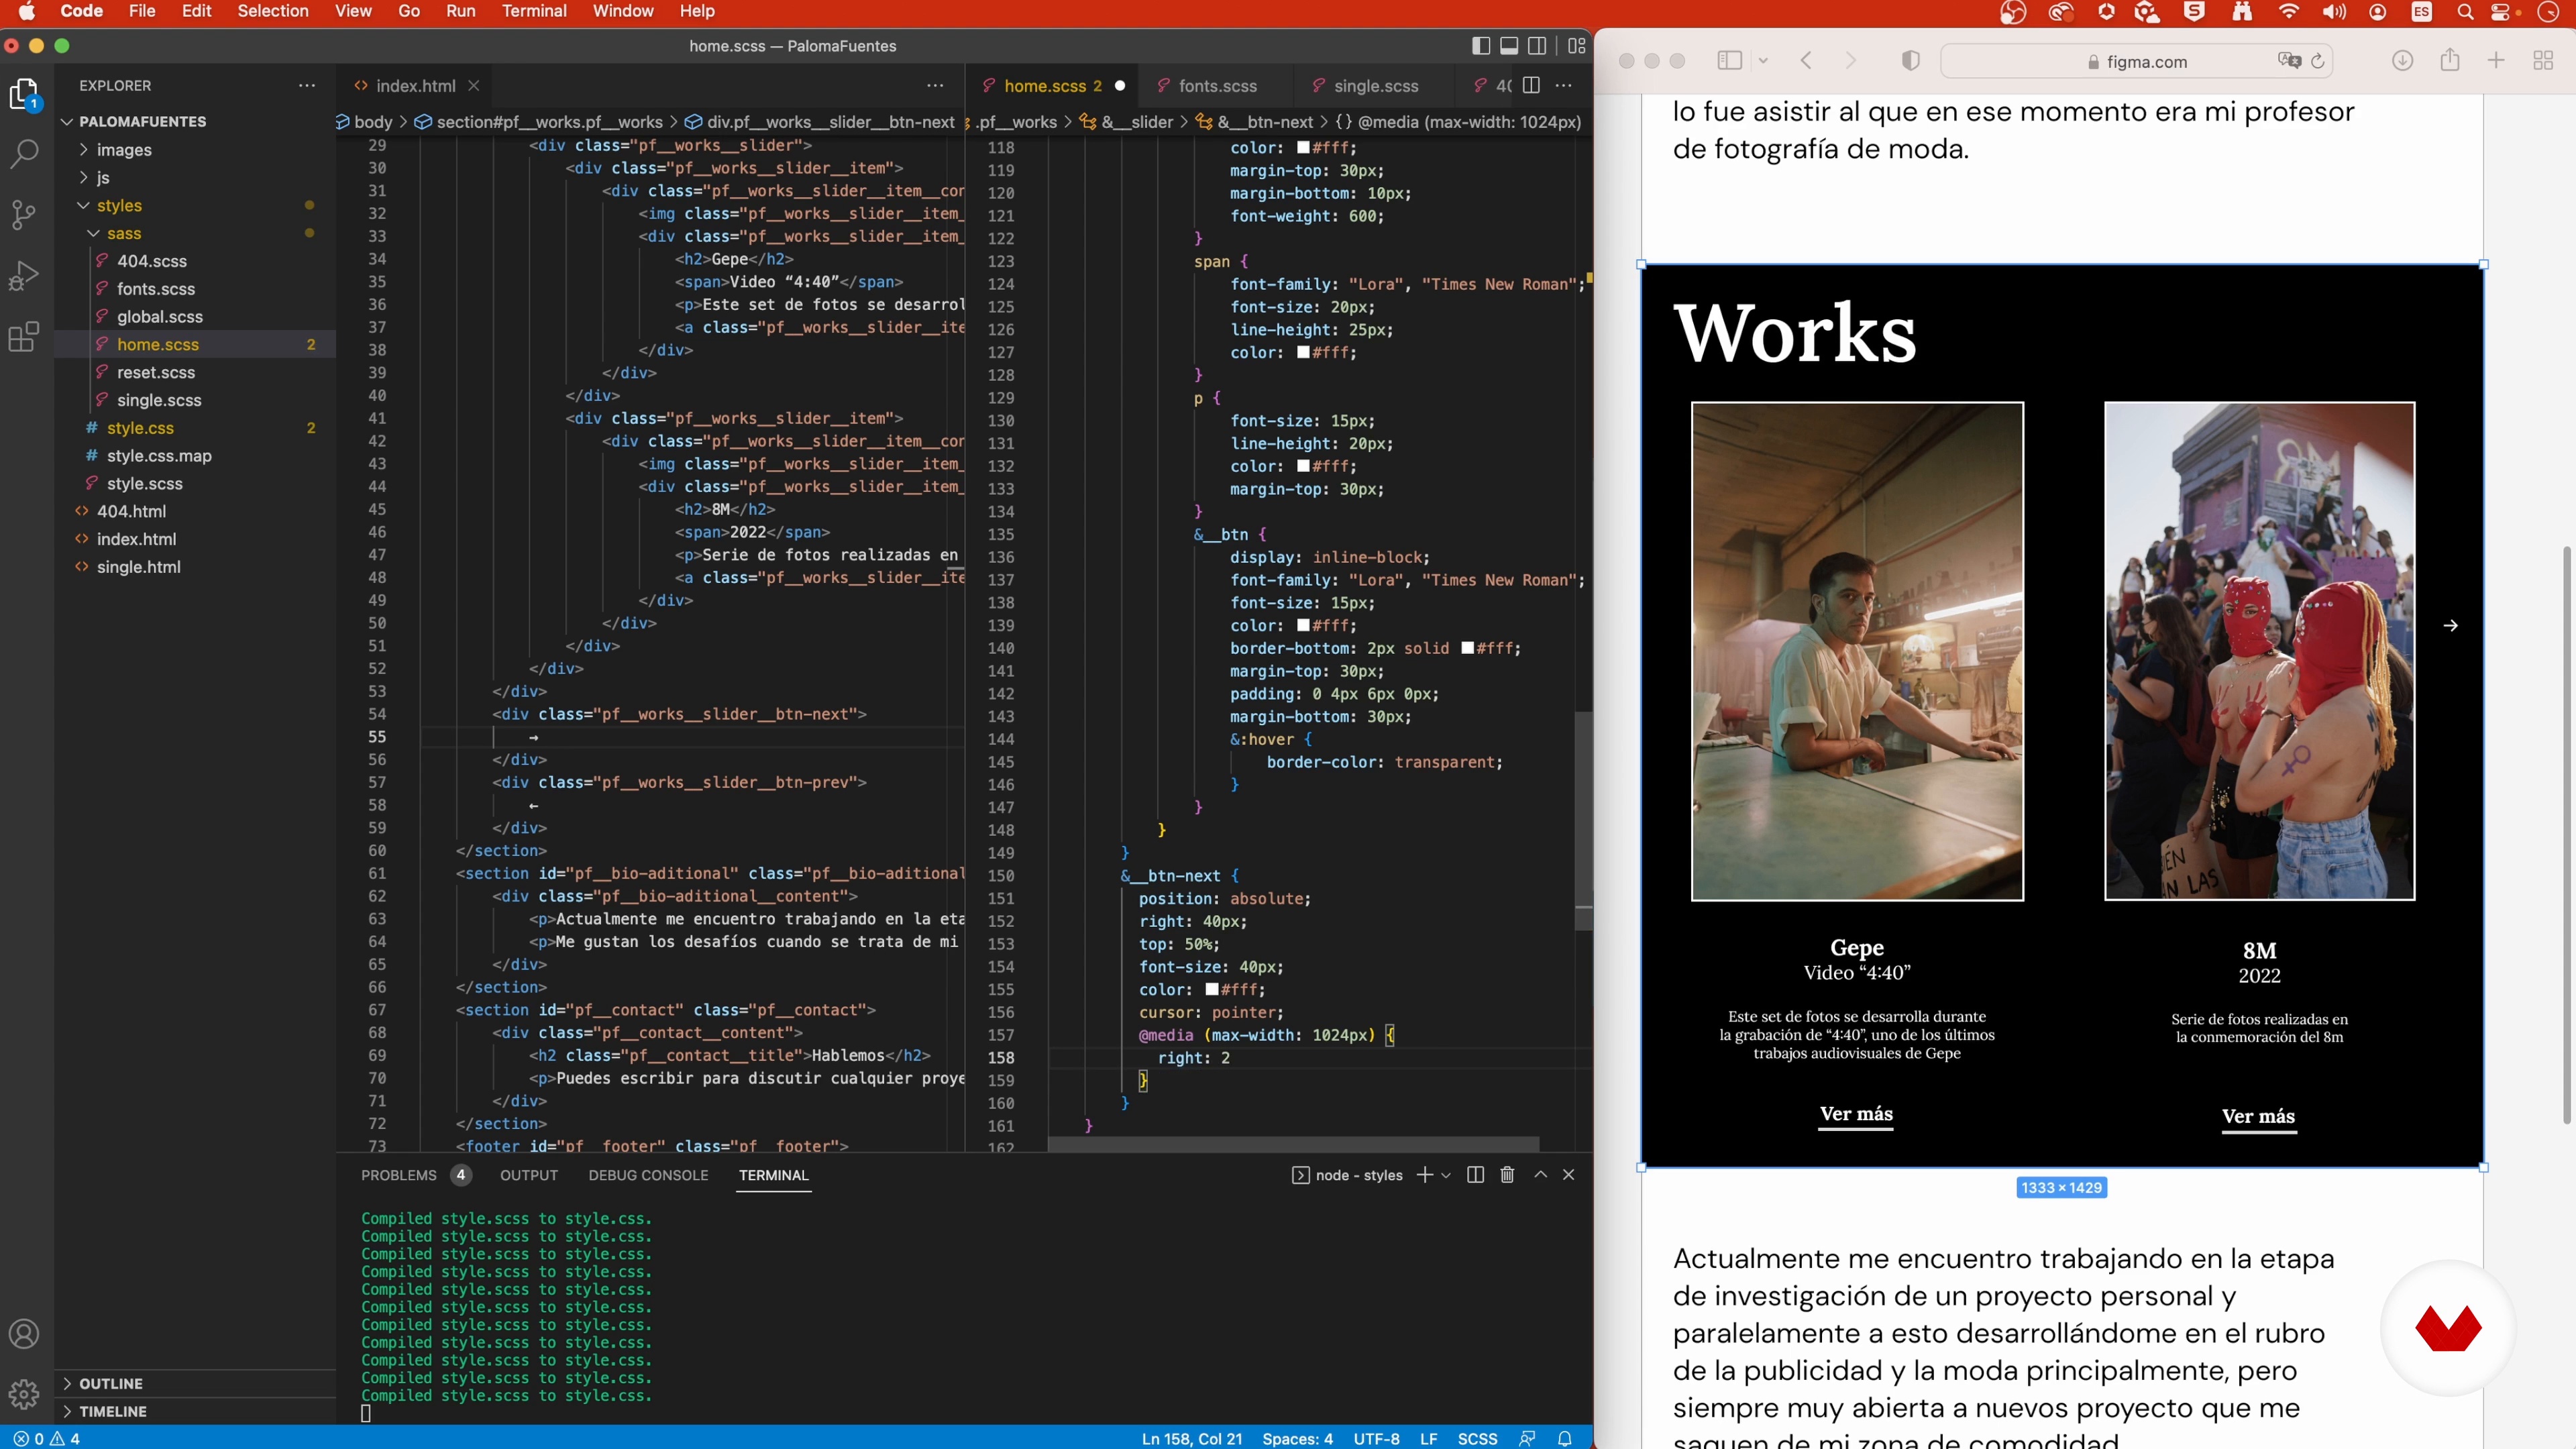Click Spaces: 4 indentation setting

point(1297,1438)
